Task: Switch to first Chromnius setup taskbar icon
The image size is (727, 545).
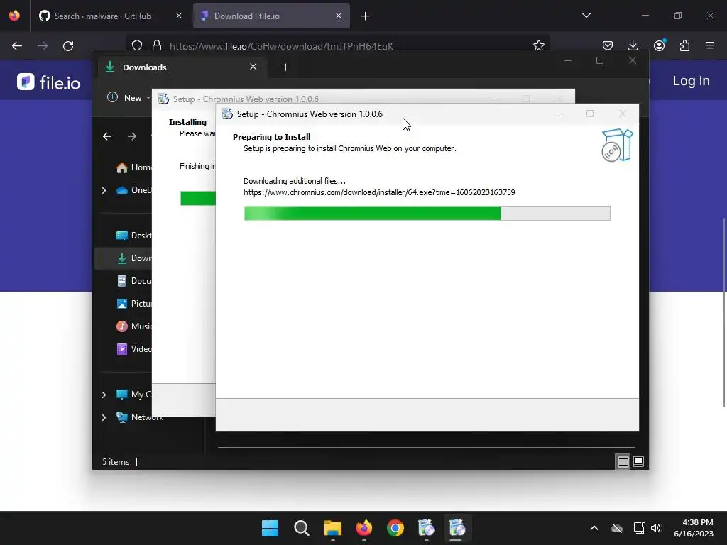Action: [426, 528]
